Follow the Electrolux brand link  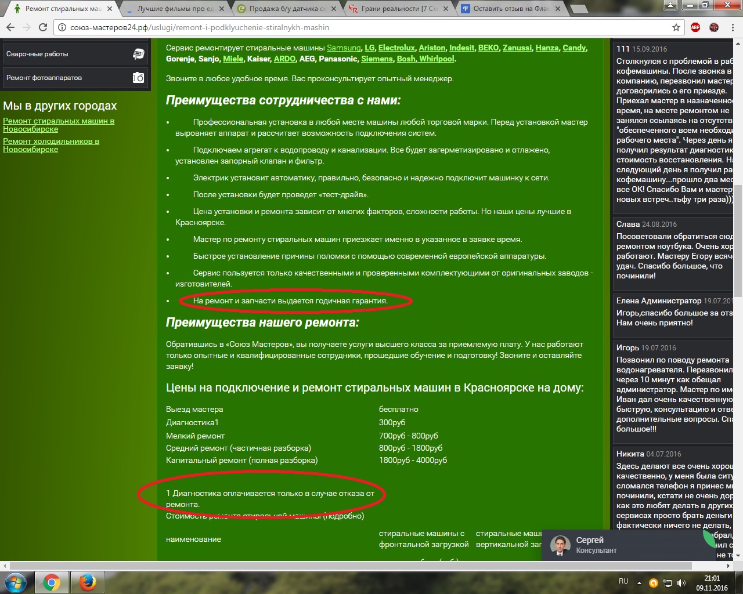click(x=397, y=48)
